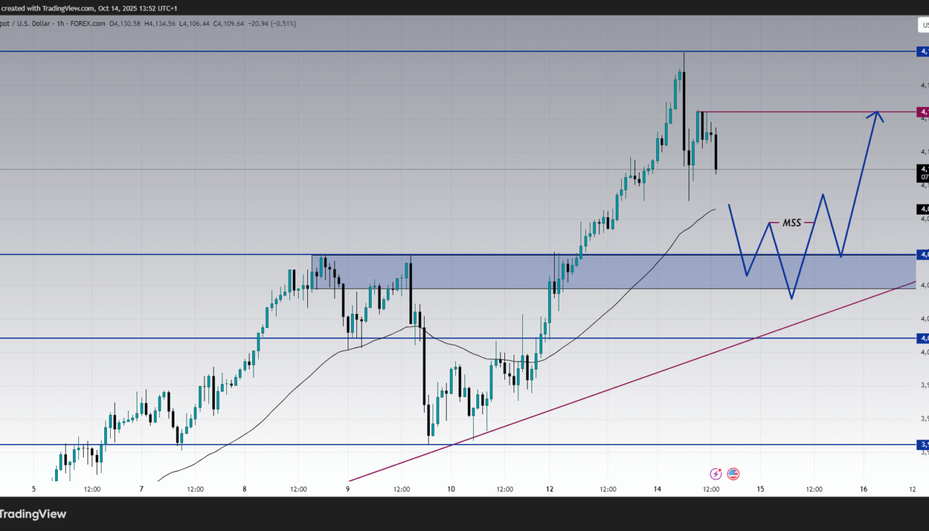Click the black current price flag on axis

tap(921, 169)
